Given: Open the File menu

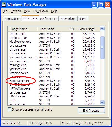Looking at the screenshot, I should (x=5, y=11).
